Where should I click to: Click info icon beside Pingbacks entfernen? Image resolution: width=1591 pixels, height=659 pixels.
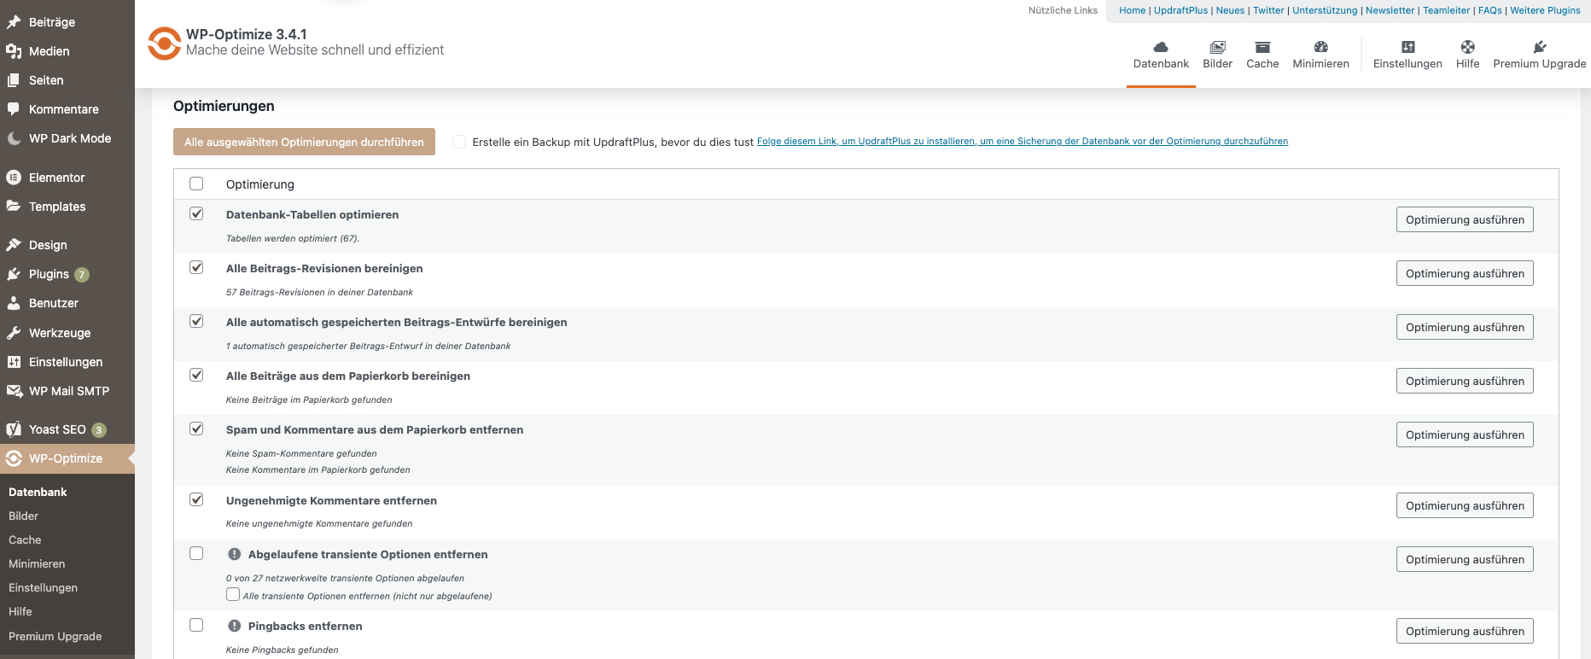pyautogui.click(x=235, y=626)
